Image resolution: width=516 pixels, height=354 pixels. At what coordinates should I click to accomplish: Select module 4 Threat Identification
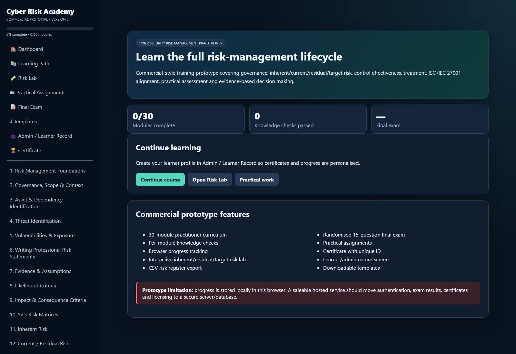tap(50, 221)
